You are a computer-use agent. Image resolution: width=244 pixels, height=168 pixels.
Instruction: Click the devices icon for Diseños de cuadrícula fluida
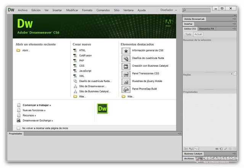click(126, 59)
